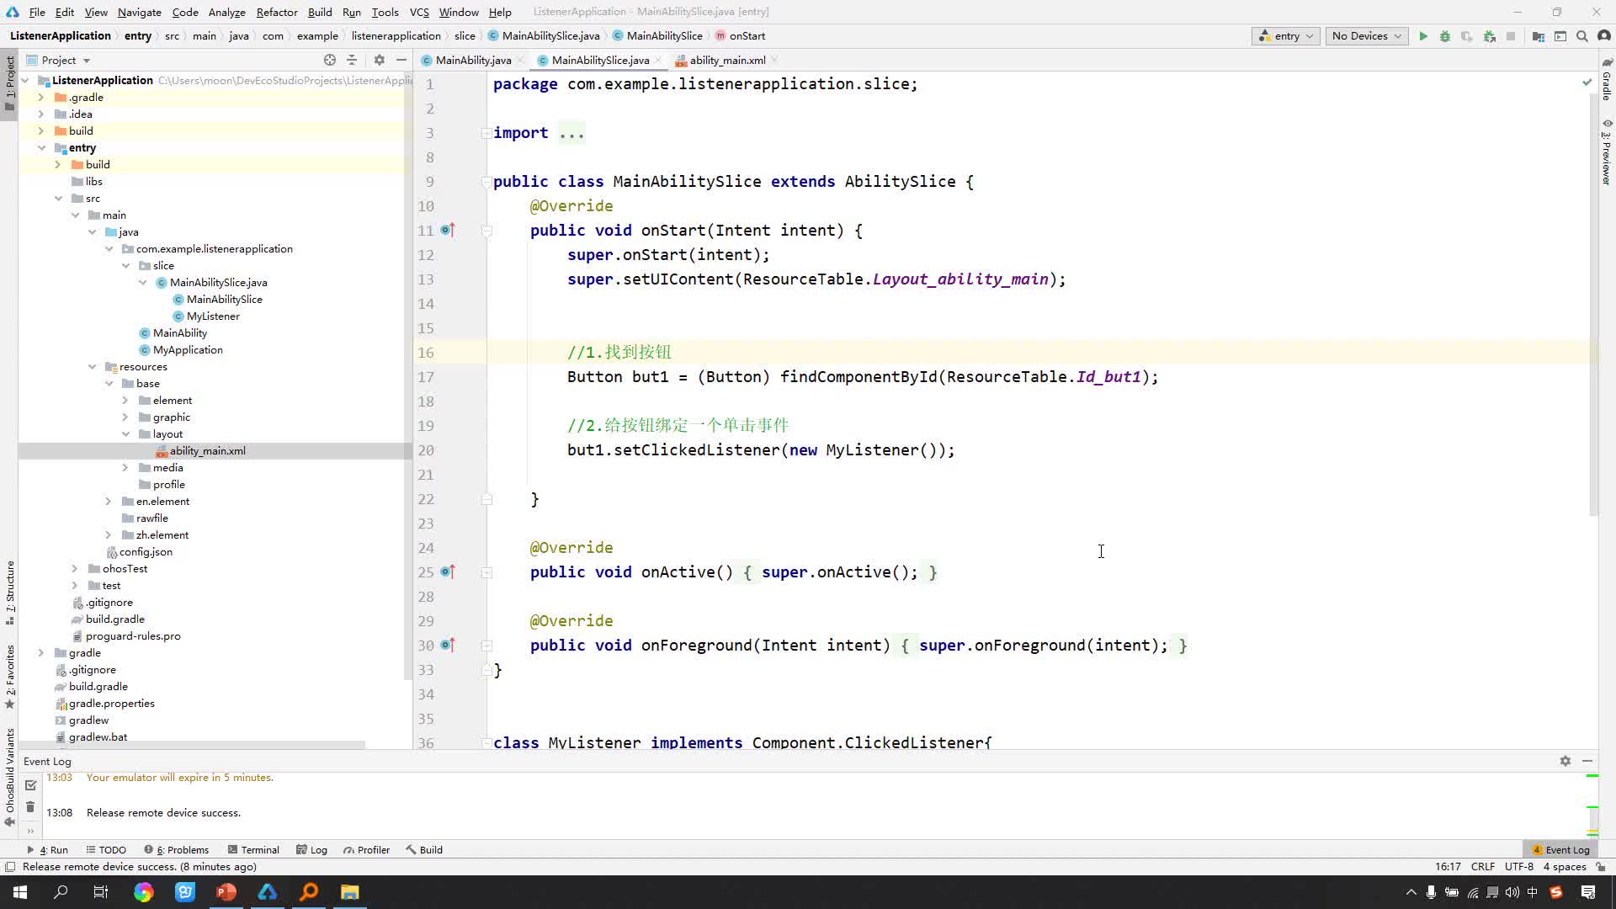Open the Navigate menu
The width and height of the screenshot is (1616, 909).
tap(139, 11)
